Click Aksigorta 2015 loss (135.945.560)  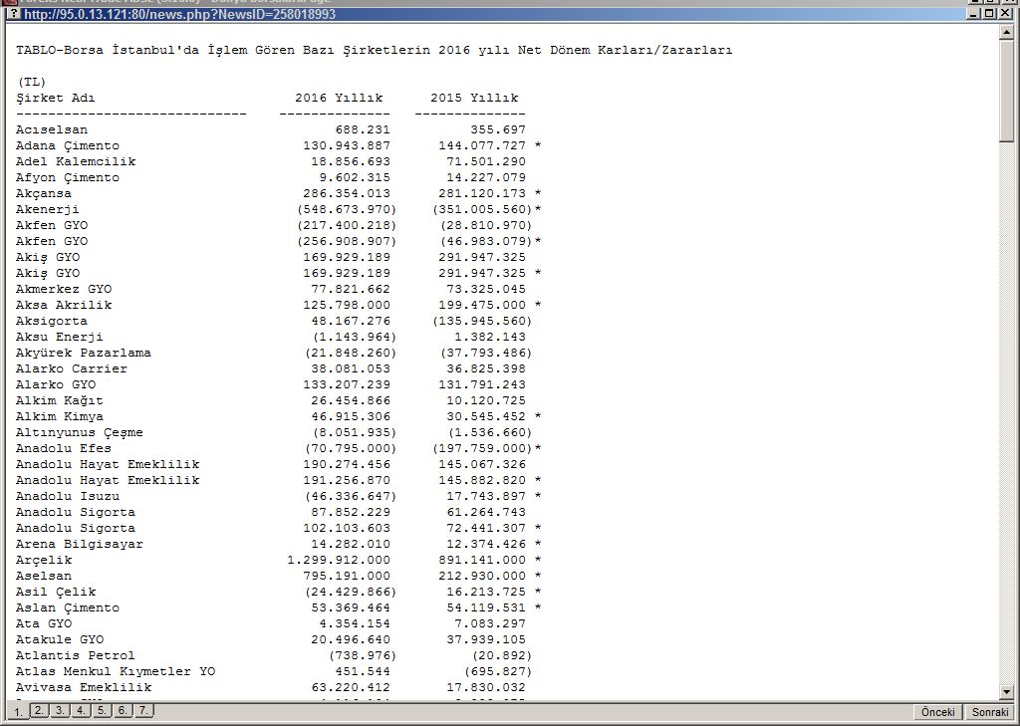click(x=482, y=321)
